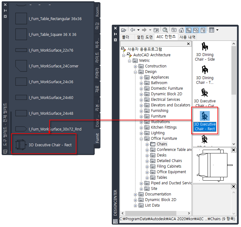Click the grid icon at DesignCenter bottom
The image size is (241, 227).
(115, 221)
